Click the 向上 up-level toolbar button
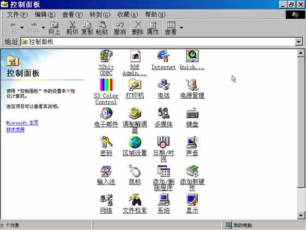The image size is (306, 230). 54,28
